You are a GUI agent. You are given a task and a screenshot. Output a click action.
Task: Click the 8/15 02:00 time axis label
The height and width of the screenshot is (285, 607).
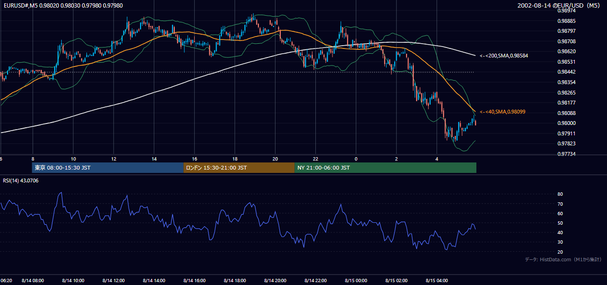[x=396, y=281]
